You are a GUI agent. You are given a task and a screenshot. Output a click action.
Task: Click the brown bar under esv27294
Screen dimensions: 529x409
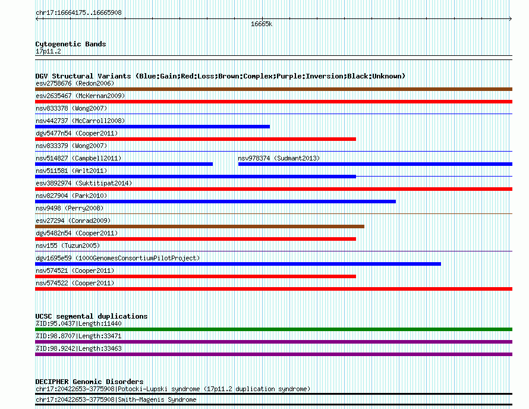[x=200, y=226]
